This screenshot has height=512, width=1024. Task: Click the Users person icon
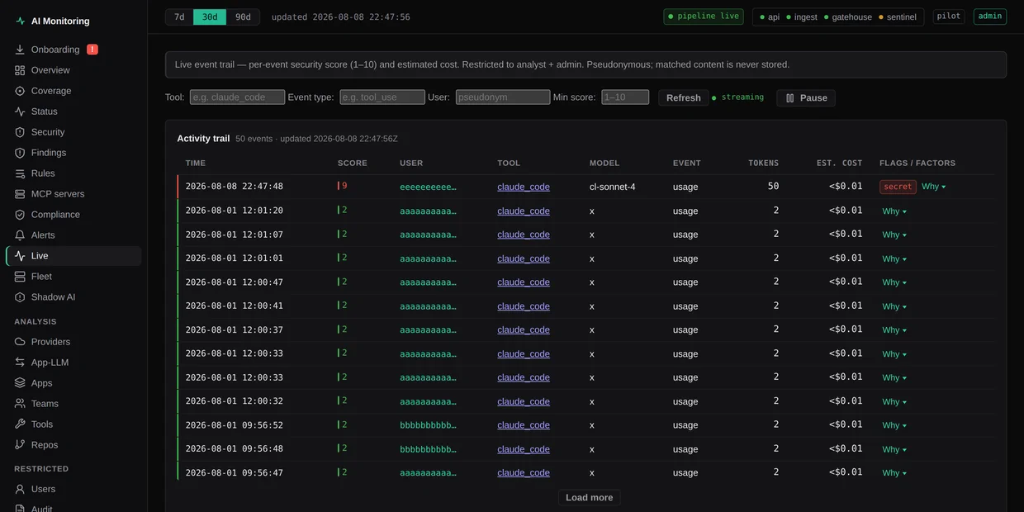(x=20, y=490)
